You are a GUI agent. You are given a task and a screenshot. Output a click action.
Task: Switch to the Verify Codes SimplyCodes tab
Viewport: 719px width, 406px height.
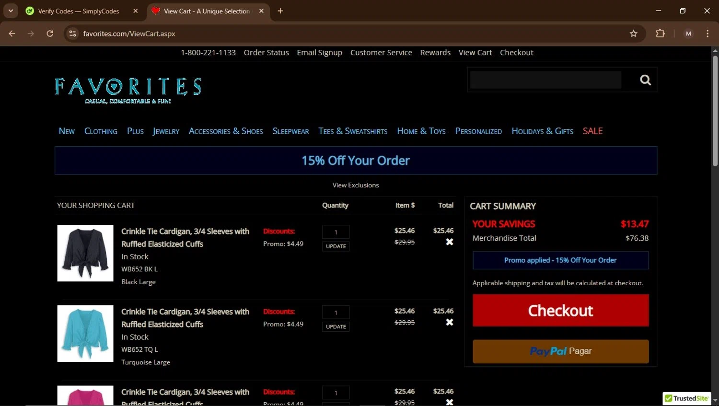(78, 11)
